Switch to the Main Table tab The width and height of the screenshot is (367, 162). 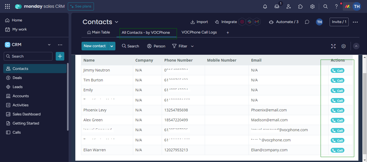(x=98, y=32)
